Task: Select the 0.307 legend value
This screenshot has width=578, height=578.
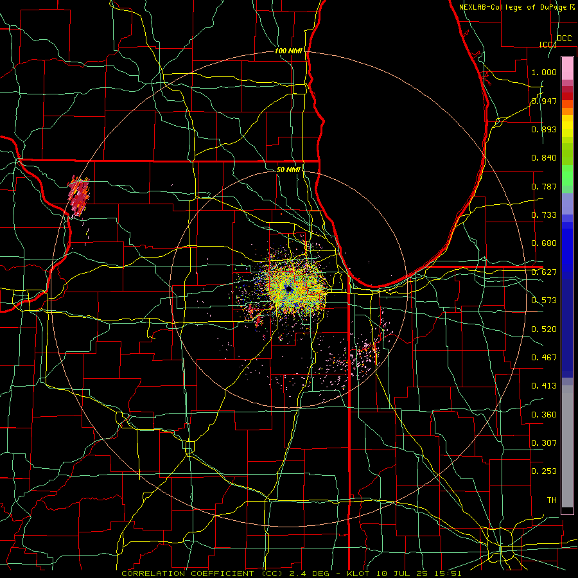Action: pos(544,443)
